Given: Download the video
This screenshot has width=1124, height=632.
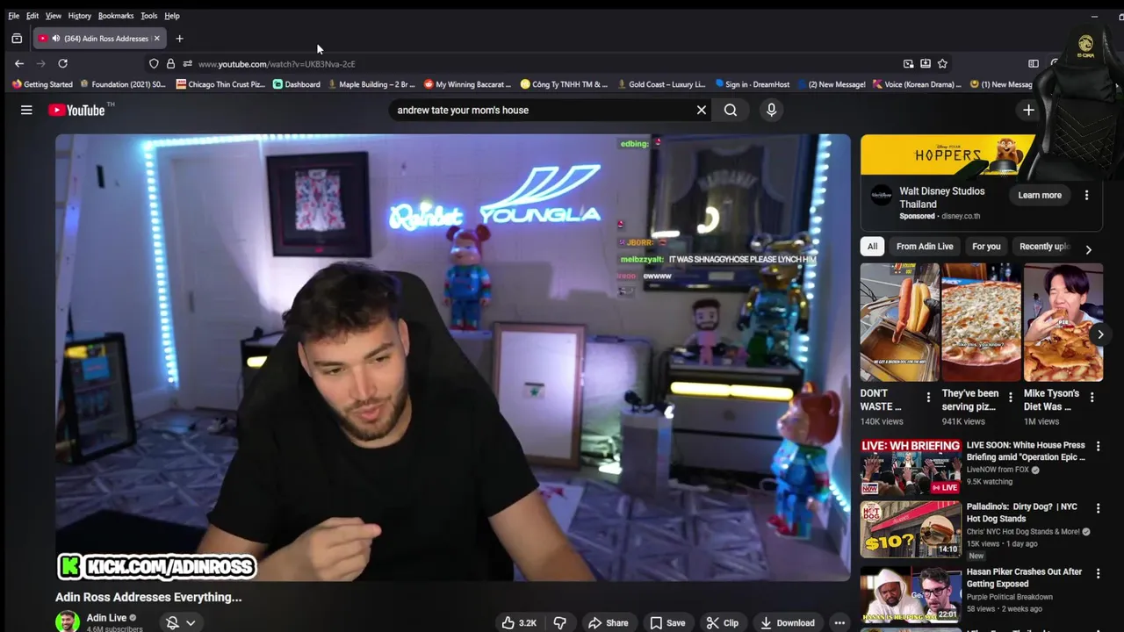Looking at the screenshot, I should [x=787, y=622].
